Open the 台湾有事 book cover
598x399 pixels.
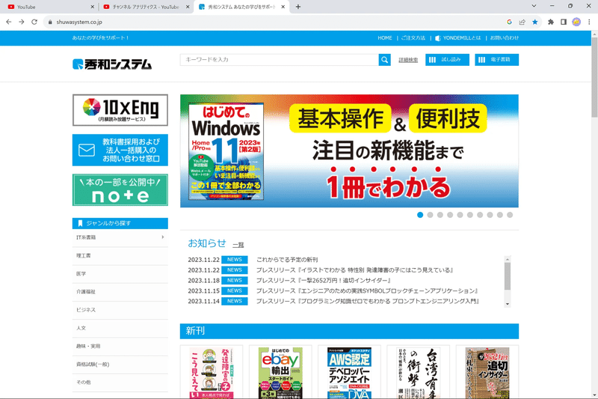click(419, 373)
